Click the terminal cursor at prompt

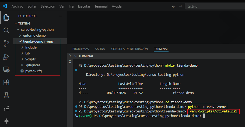pos(204,116)
